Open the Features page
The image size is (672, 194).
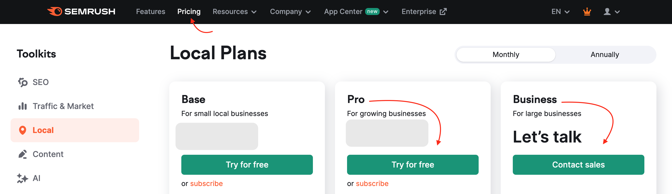[151, 11]
